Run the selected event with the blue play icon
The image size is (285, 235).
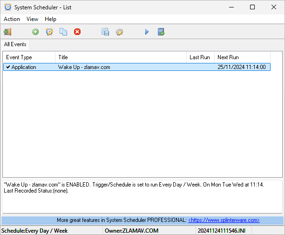click(147, 32)
